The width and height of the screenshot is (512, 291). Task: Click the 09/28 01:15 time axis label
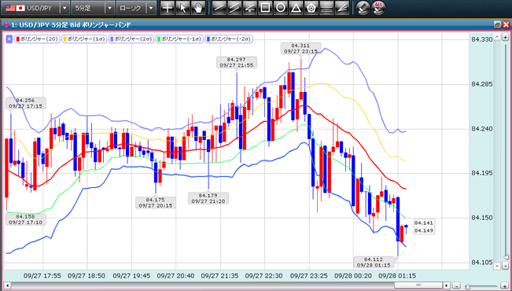click(x=397, y=276)
